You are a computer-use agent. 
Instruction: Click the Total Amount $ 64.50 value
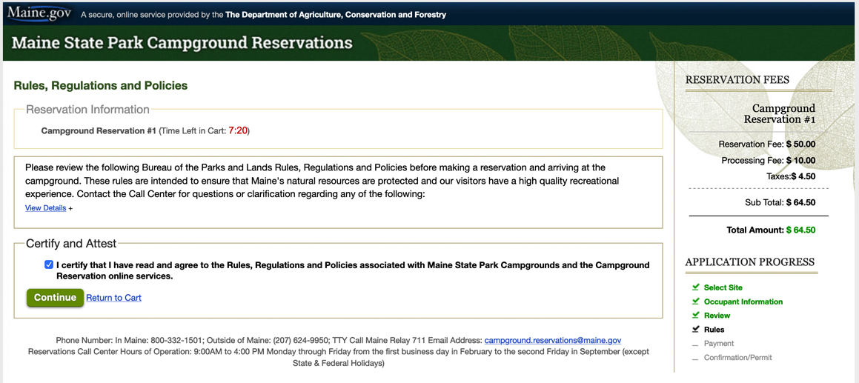pyautogui.click(x=800, y=230)
